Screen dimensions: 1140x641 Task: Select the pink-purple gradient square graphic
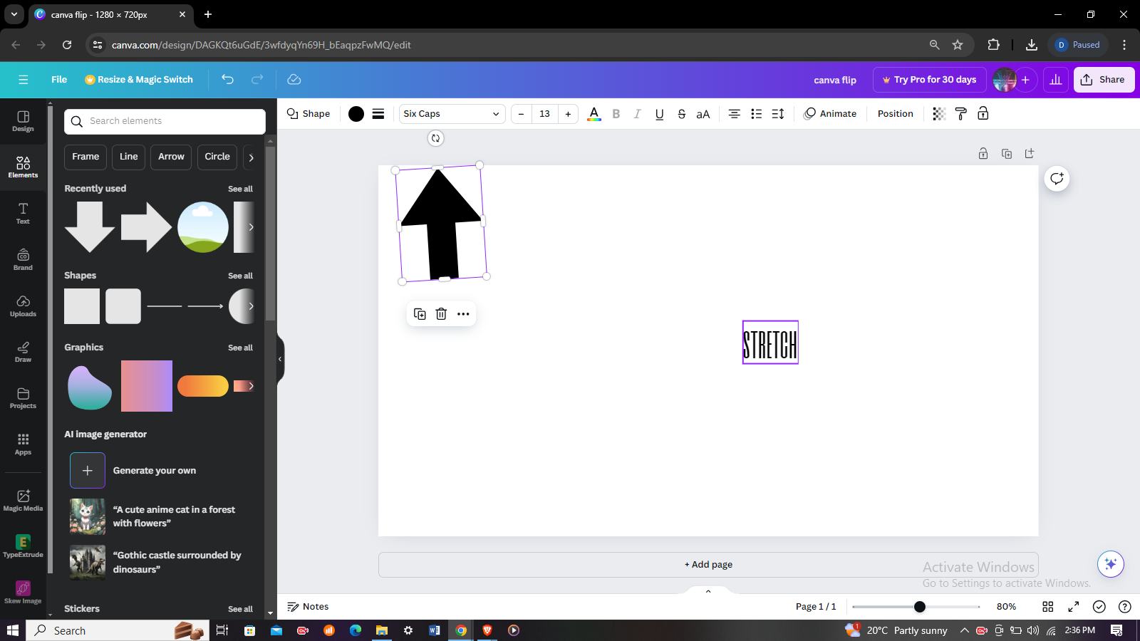tap(147, 386)
